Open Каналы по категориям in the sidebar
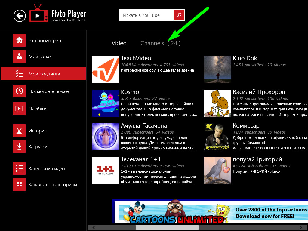This screenshot has width=308, height=231. 53,185
